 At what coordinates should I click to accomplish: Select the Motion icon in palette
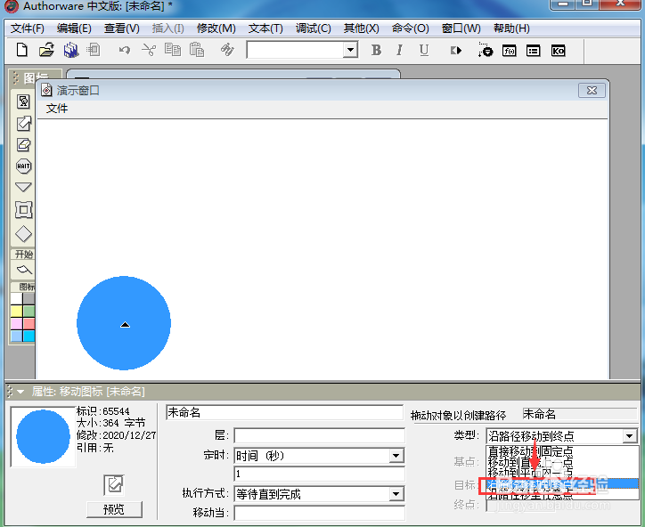click(23, 124)
